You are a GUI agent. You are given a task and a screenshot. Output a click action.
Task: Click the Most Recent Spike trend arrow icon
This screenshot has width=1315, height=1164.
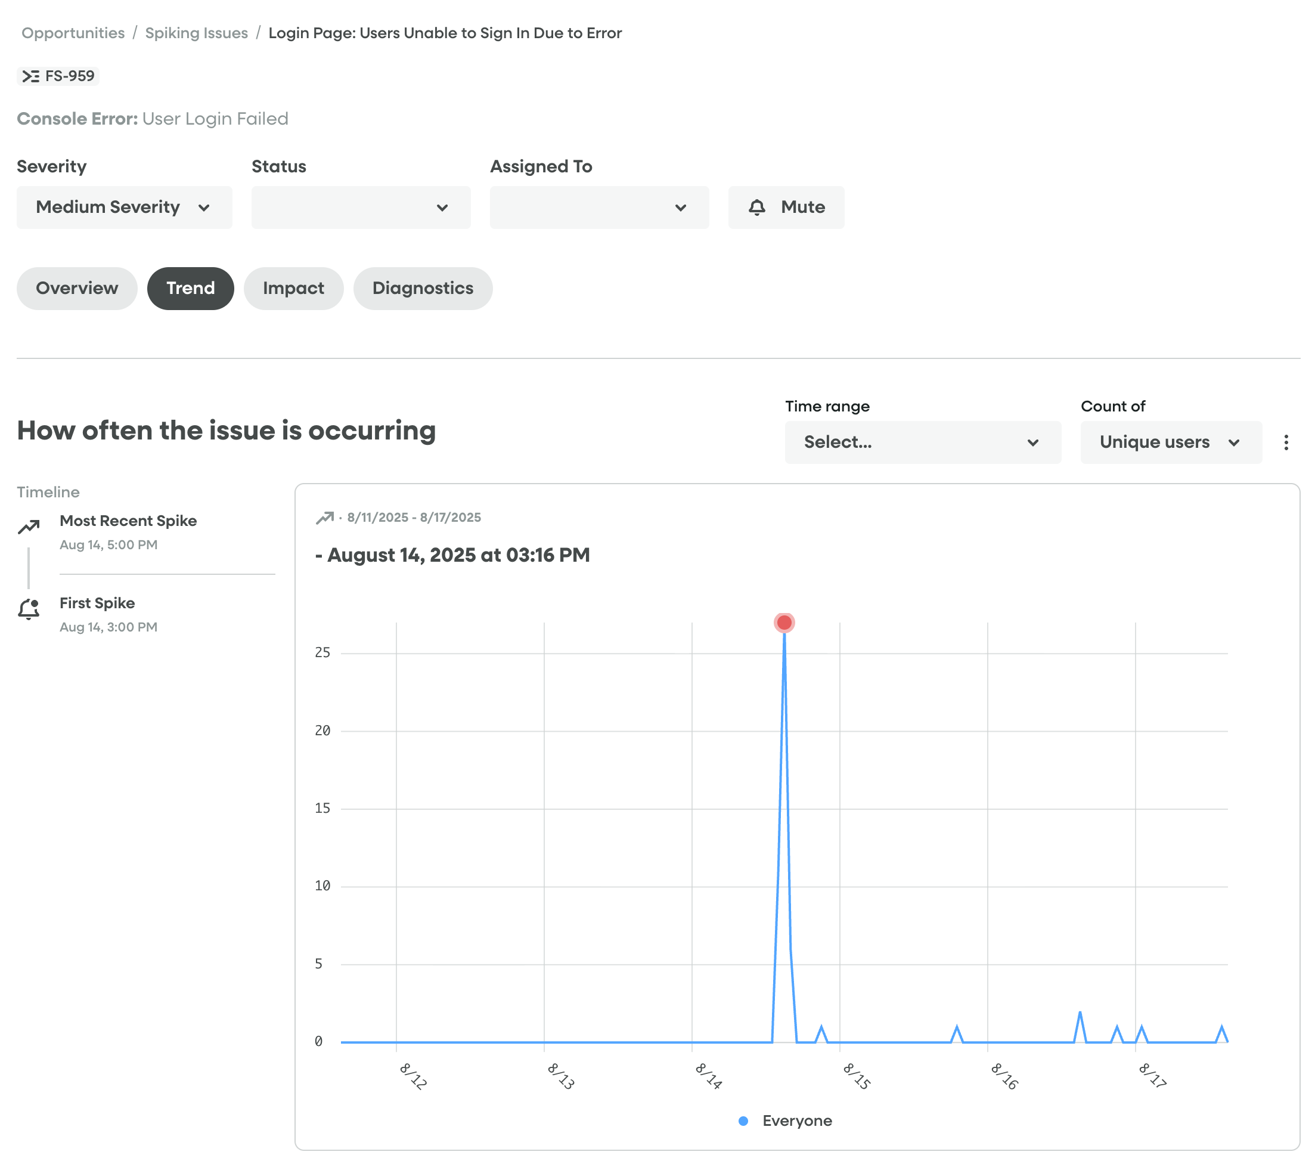[29, 527]
